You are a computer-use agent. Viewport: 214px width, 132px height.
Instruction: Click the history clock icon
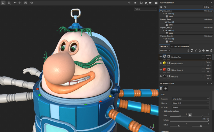point(31,2)
